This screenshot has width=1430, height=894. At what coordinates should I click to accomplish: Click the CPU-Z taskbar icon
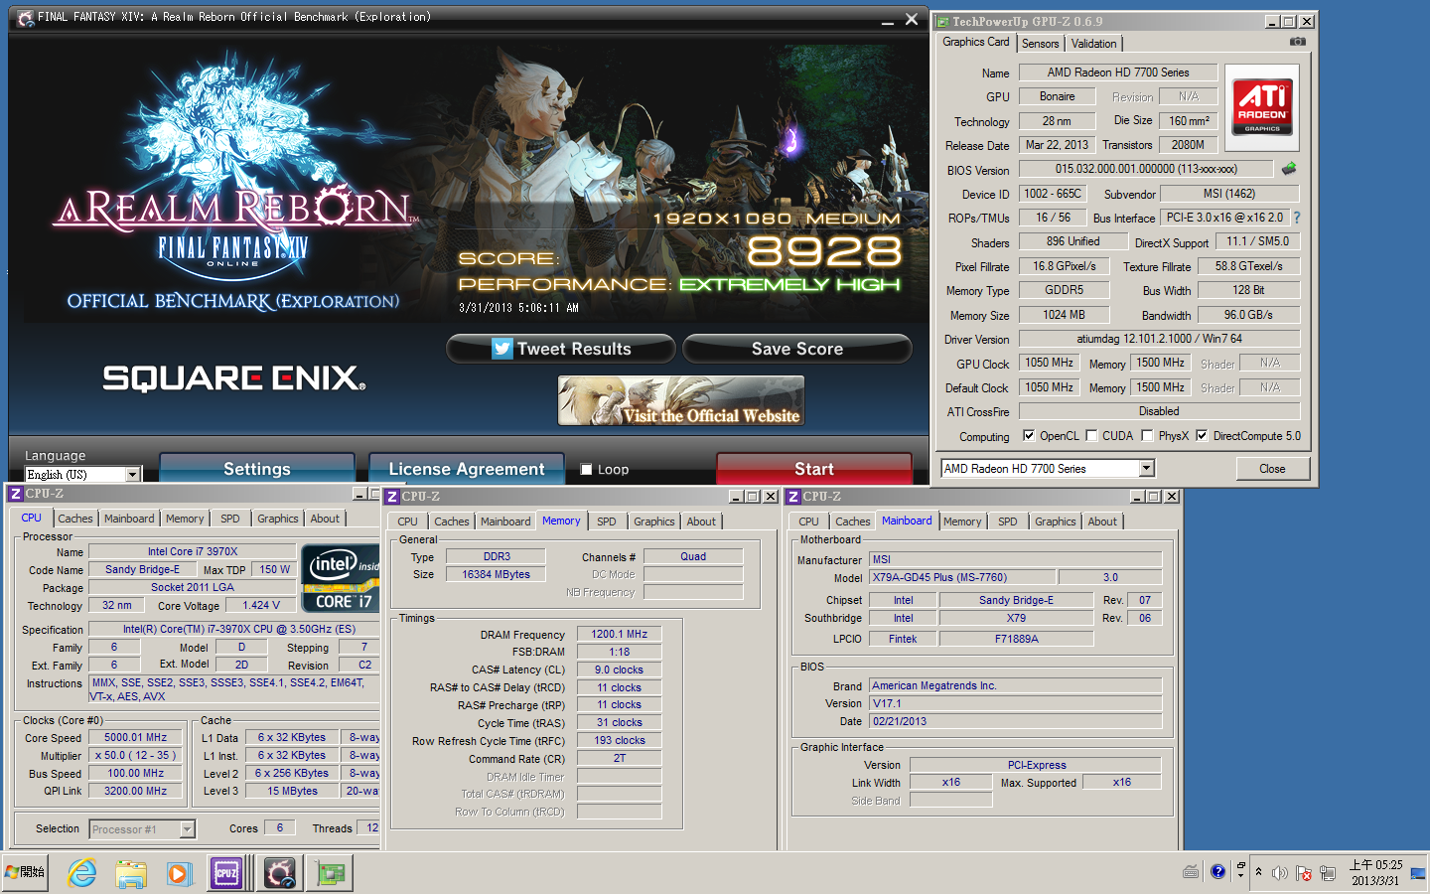227,873
